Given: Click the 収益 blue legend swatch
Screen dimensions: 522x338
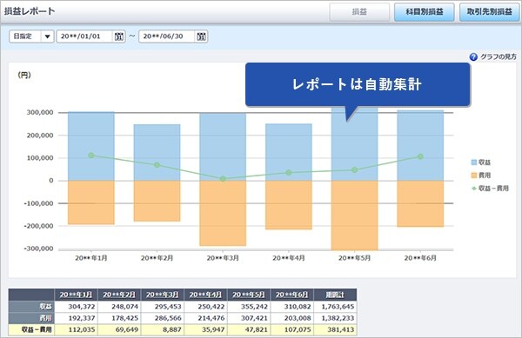Looking at the screenshot, I should pos(474,162).
